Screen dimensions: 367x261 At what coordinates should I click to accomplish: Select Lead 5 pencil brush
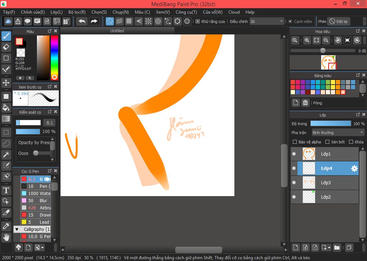point(36,222)
